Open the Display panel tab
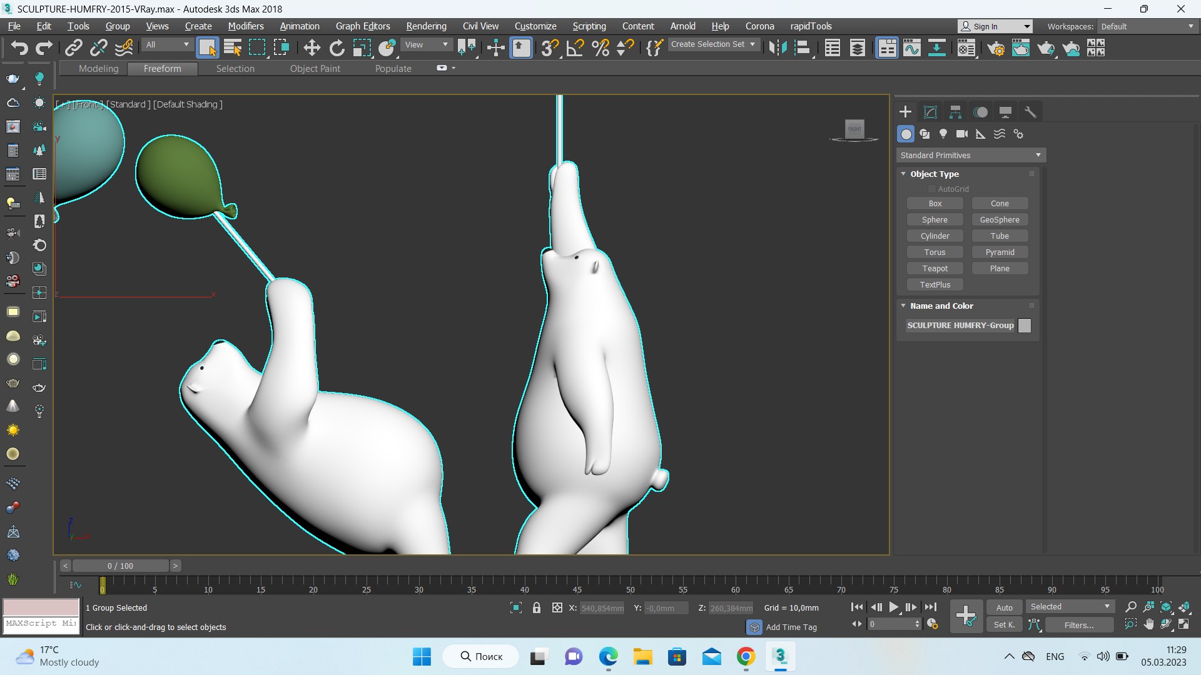 (1005, 112)
